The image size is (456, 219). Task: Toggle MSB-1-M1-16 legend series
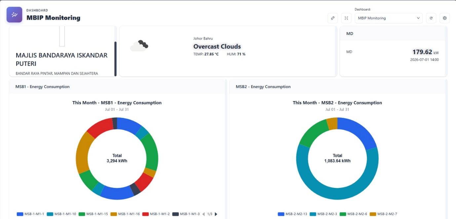click(x=125, y=214)
